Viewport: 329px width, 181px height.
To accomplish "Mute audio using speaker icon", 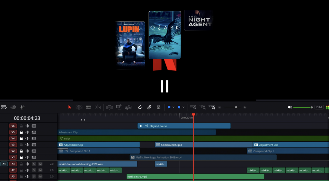I will [x=290, y=107].
